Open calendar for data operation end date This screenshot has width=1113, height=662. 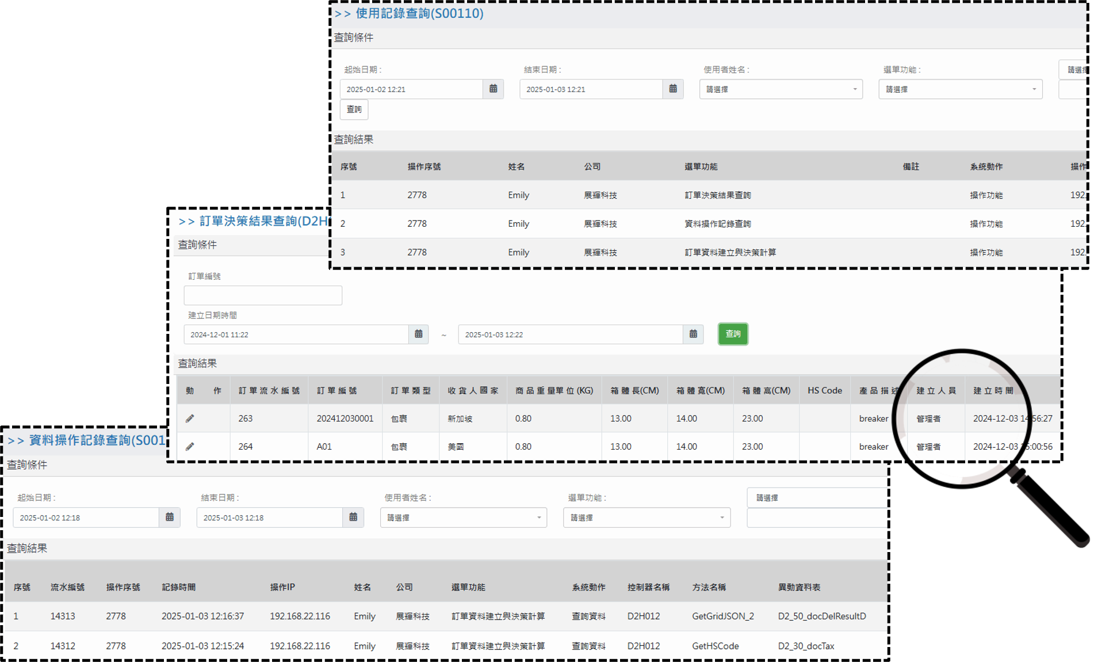point(353,518)
